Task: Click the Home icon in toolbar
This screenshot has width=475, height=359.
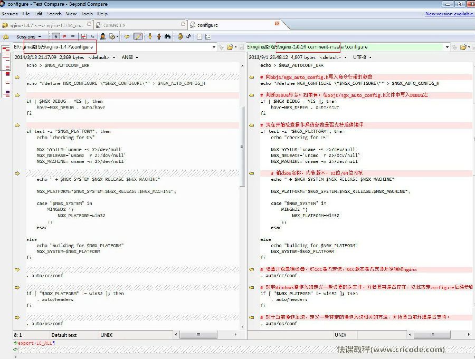Action: click(x=6, y=36)
